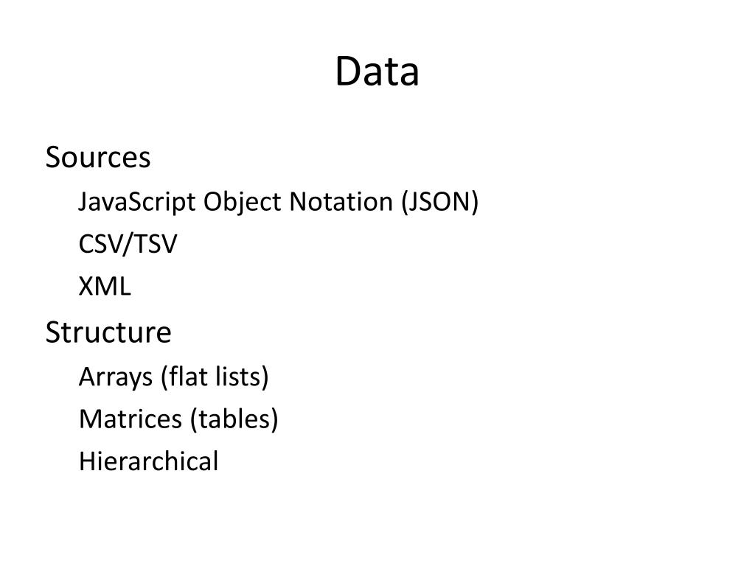Click the closing parenthesis after JSON

coord(475,202)
